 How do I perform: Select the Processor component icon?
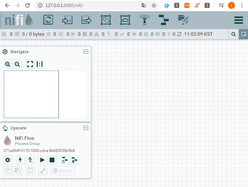[x=48, y=20]
